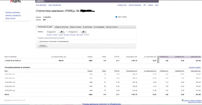Click the Итого: row label
The height and width of the screenshot is (105, 202).
(7, 94)
